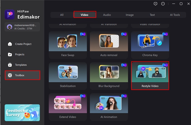The width and height of the screenshot is (191, 125).
Task: Select the Toolbox sidebar entry
Action: point(22,75)
